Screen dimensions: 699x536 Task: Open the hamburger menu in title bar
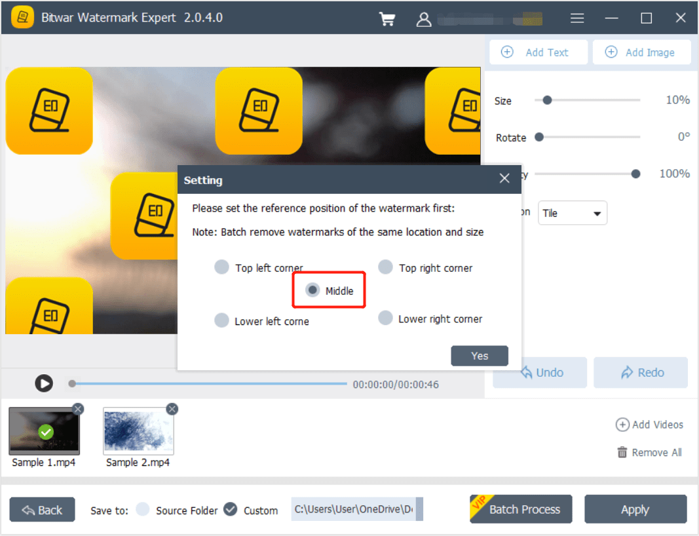pyautogui.click(x=577, y=18)
